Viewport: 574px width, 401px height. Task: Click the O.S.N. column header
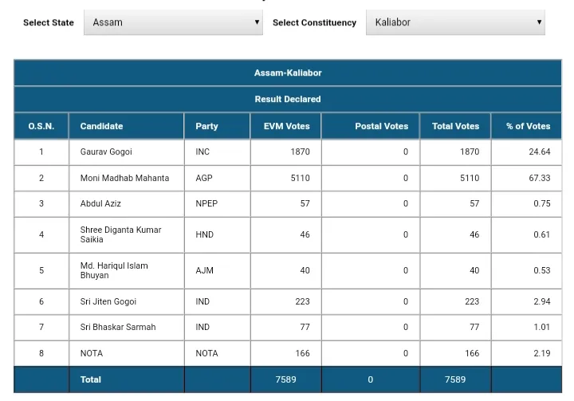point(41,126)
